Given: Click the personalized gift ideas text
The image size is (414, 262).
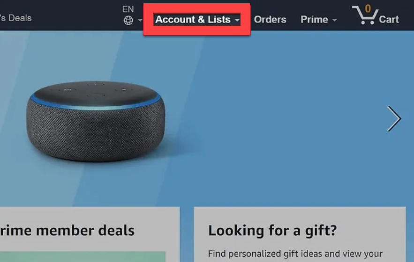Looking at the screenshot, I should click(x=295, y=254).
